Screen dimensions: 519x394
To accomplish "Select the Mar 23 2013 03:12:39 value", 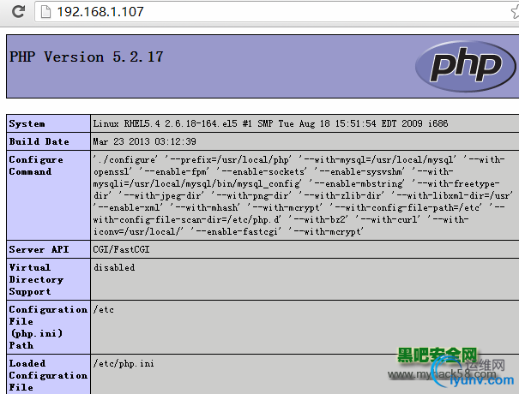I will [145, 141].
